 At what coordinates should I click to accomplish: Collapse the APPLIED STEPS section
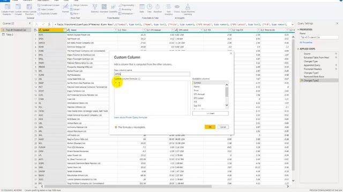pyautogui.click(x=298, y=49)
